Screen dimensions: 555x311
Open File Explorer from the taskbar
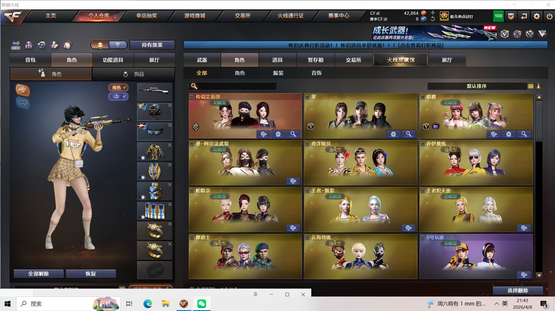tap(165, 303)
